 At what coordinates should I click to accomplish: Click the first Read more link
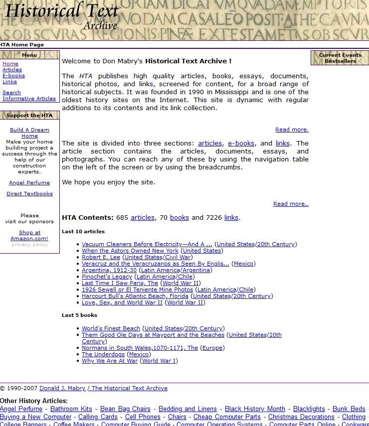(292, 130)
